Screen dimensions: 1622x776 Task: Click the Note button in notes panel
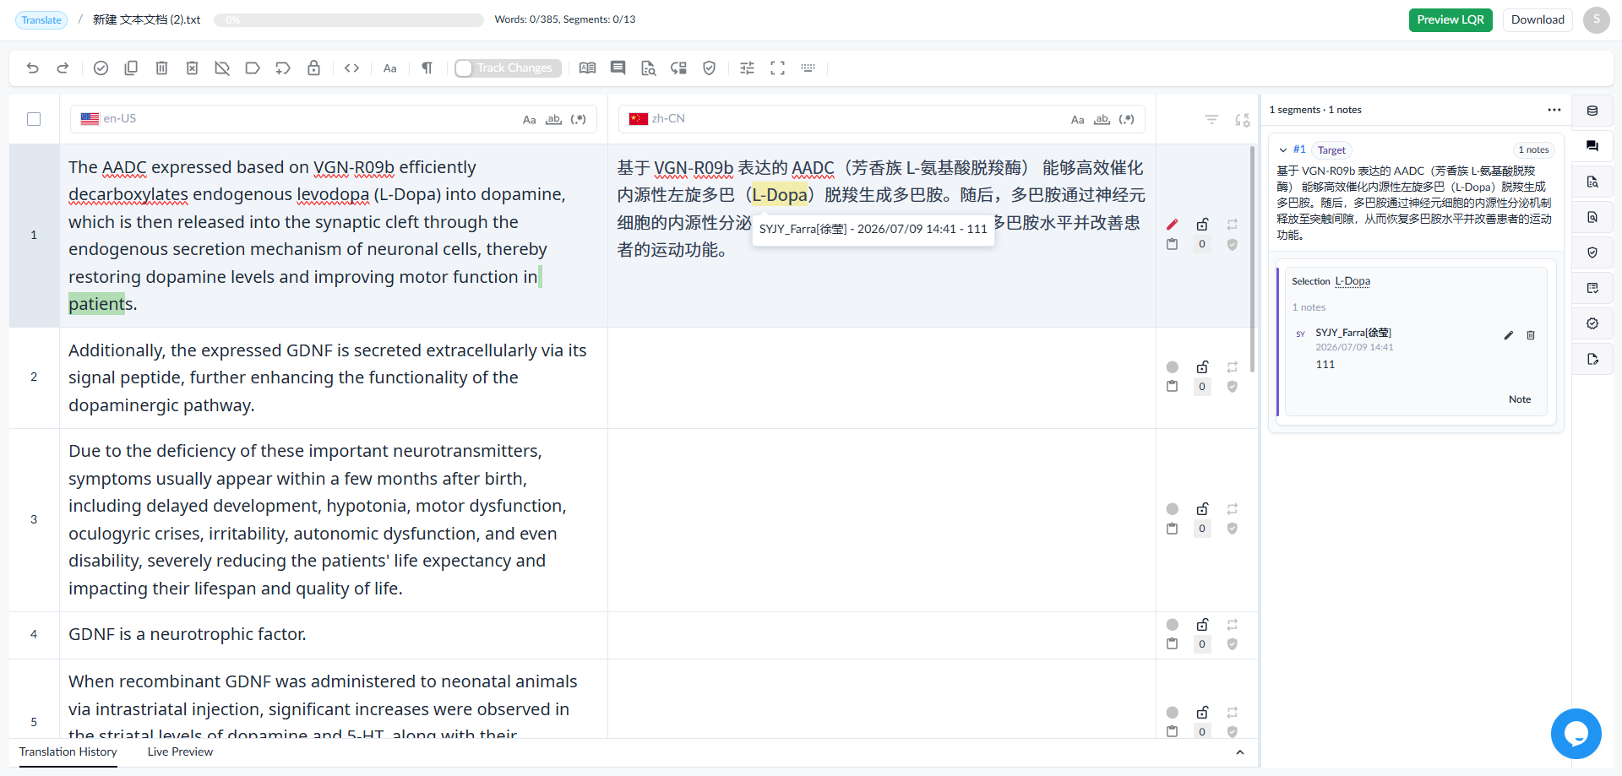(x=1520, y=399)
